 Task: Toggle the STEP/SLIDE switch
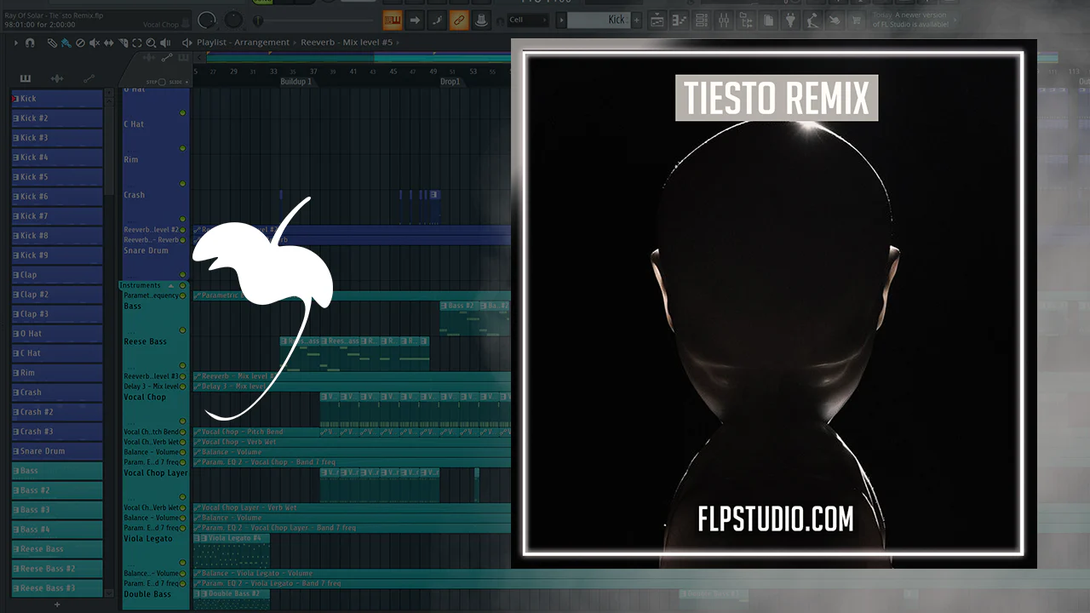pyautogui.click(x=162, y=83)
